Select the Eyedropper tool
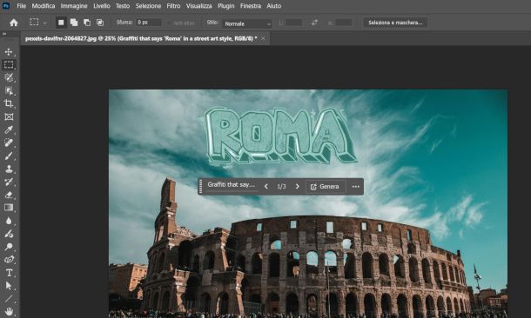Screen dimensions: 531x318 coord(9,129)
